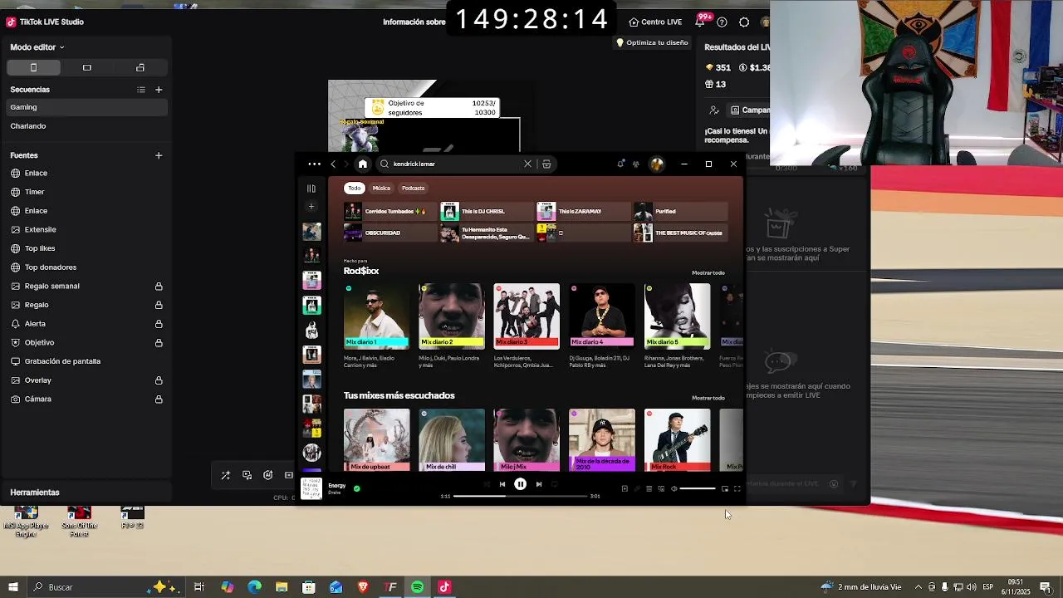1063x598 pixels.
Task: Open Spotify Browse icon next to search
Action: pyautogui.click(x=546, y=164)
